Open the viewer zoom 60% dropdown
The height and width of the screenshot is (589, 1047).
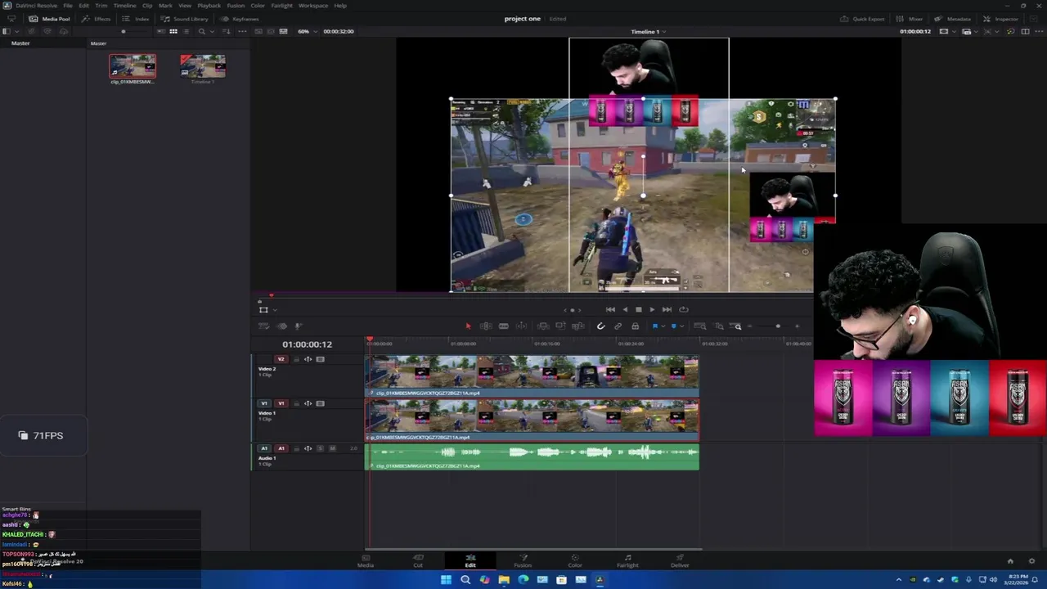306,31
